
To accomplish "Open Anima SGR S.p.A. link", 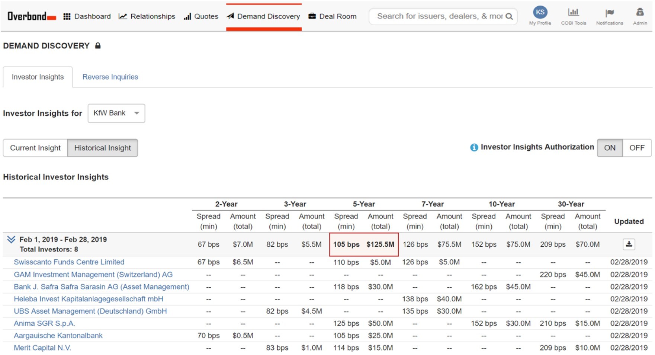I will pyautogui.click(x=44, y=323).
